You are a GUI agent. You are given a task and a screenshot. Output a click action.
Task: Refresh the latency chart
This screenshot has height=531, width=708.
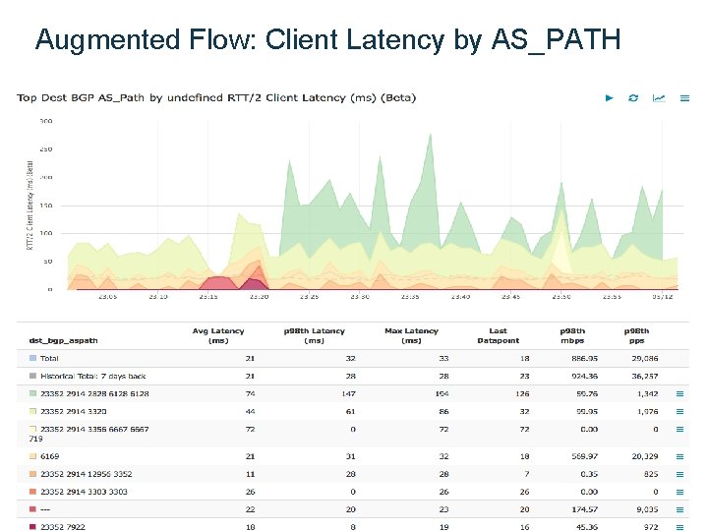(x=633, y=98)
